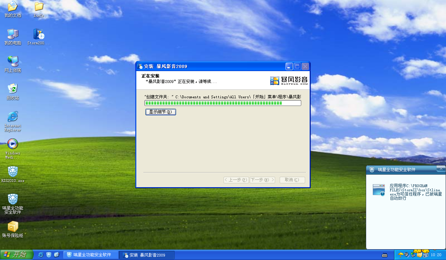Click the application icon in Rising popup
446x260 pixels.
click(379, 190)
